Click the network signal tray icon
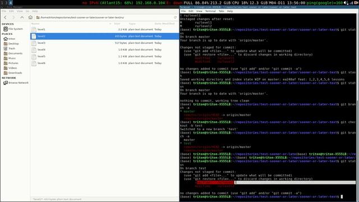 (351, 3)
